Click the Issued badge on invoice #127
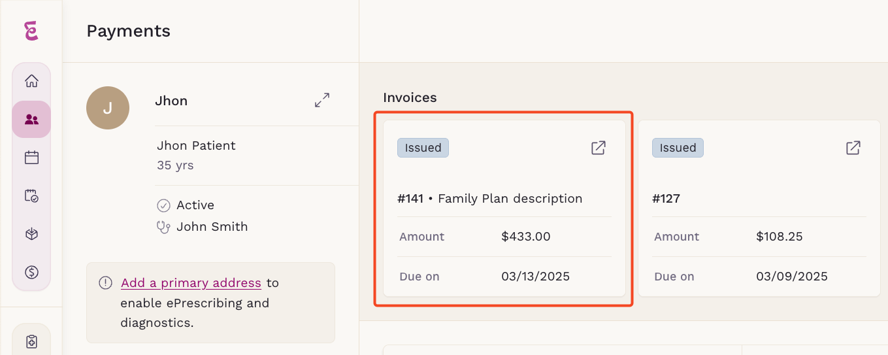This screenshot has height=355, width=888. [678, 148]
